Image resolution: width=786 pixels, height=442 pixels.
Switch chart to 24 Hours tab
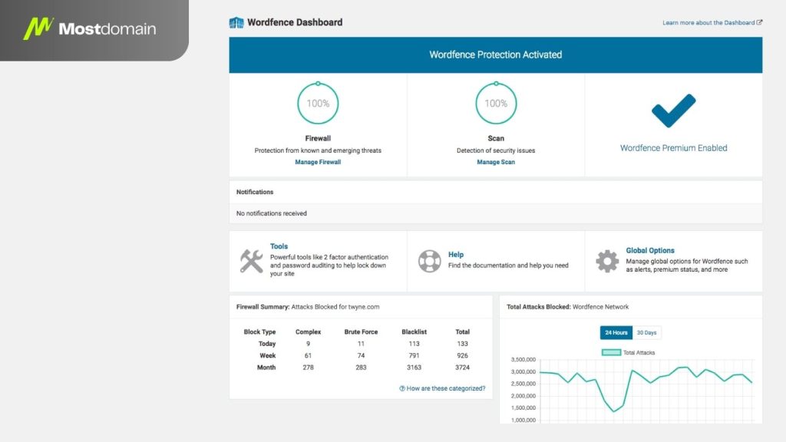(x=616, y=333)
